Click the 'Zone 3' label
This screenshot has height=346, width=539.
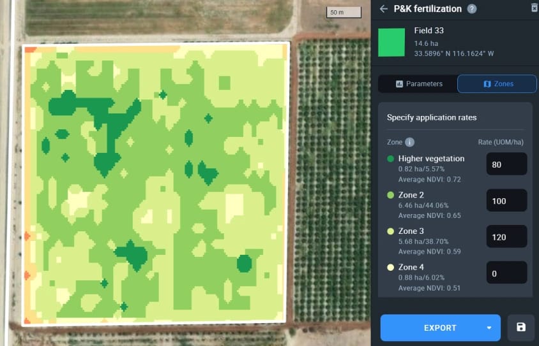pyautogui.click(x=411, y=231)
